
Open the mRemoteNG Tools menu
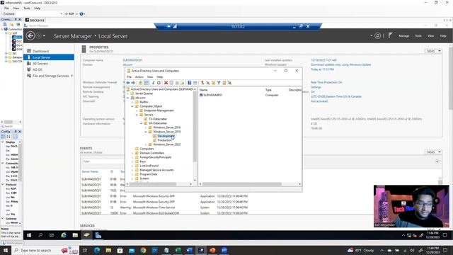pos(27,8)
